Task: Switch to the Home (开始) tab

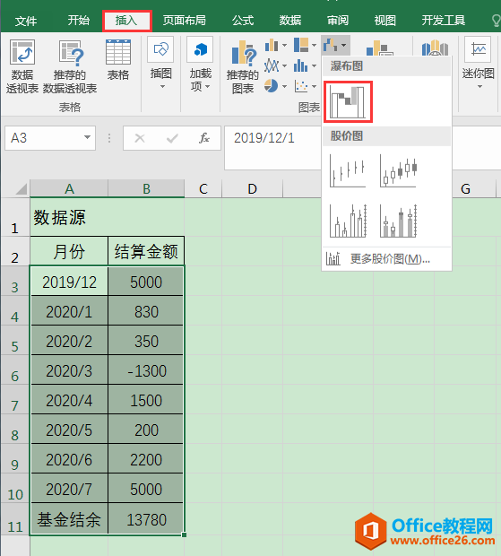Action: 79,21
